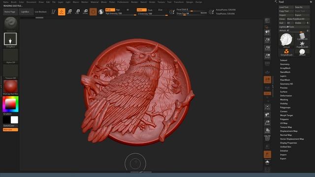Click the right-shelf Rotate view icon
Viewport: 315px width, 177px height.
[x=267, y=131]
